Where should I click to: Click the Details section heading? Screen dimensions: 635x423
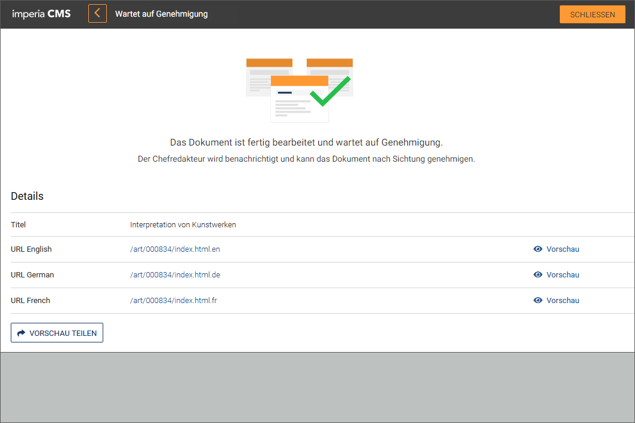coord(27,196)
